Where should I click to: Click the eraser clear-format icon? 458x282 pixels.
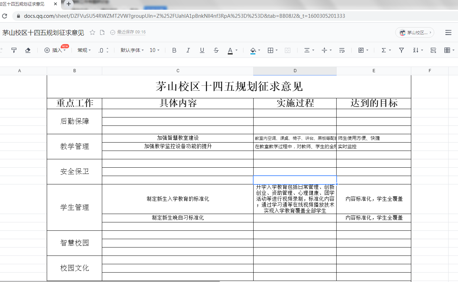[x=28, y=50]
